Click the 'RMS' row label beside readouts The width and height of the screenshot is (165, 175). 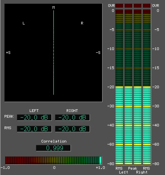click(x=8, y=128)
